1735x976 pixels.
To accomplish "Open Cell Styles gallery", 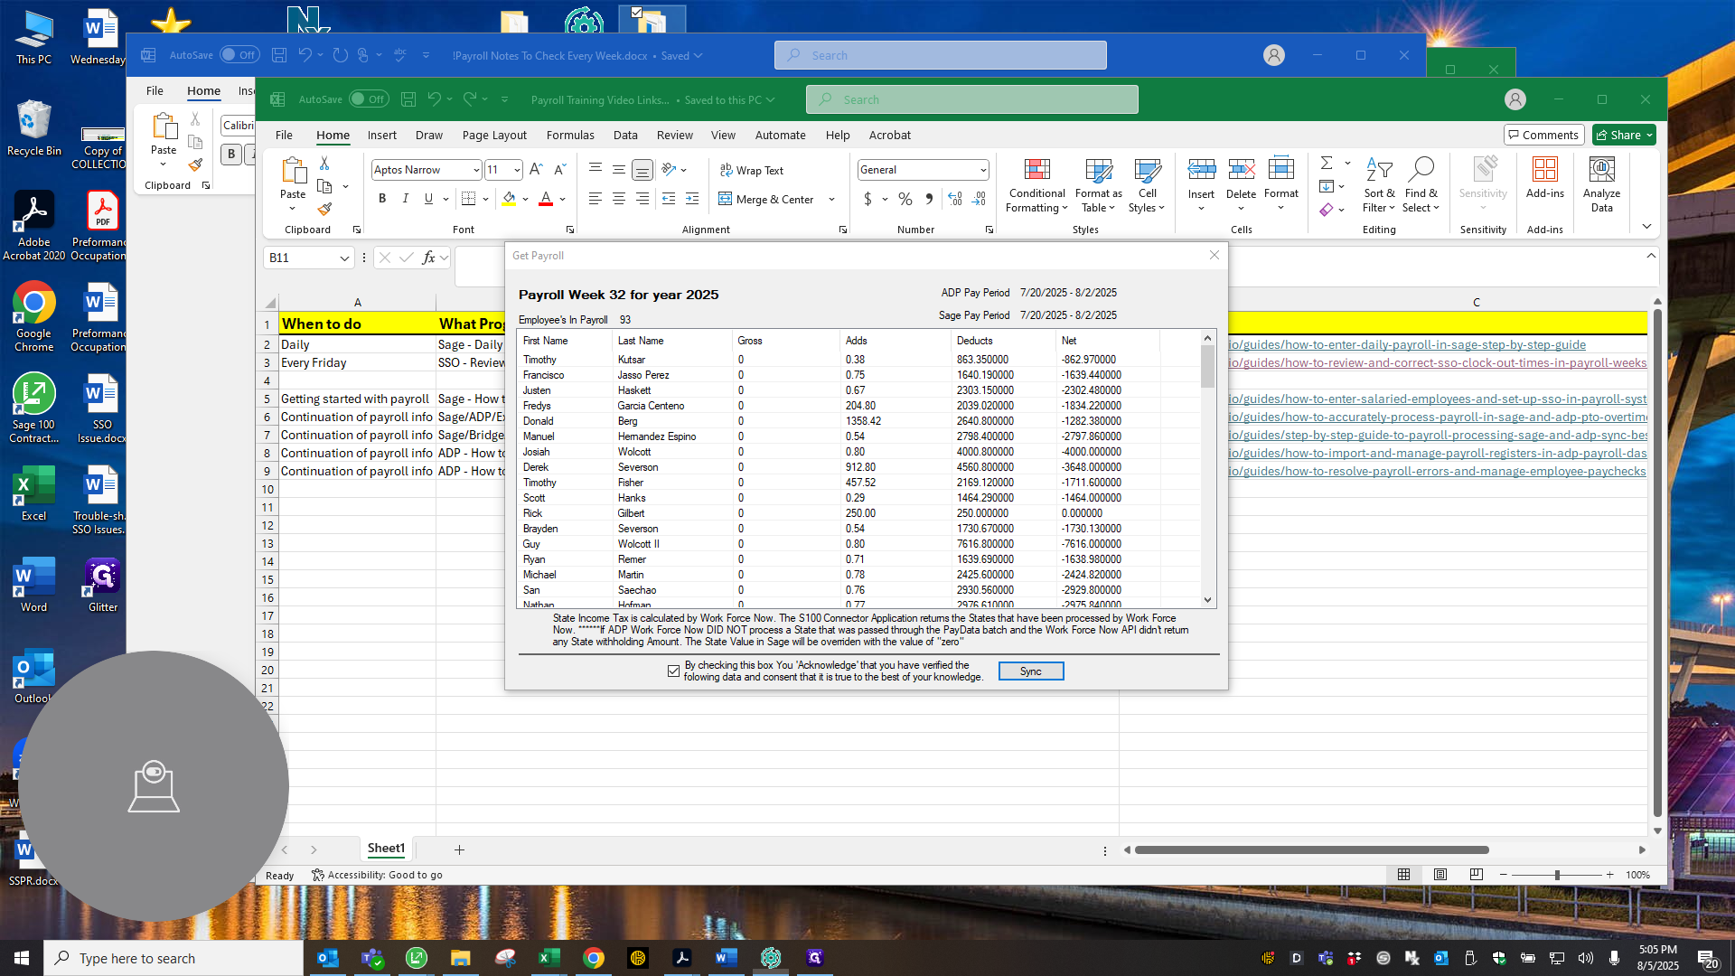I will pyautogui.click(x=1147, y=185).
